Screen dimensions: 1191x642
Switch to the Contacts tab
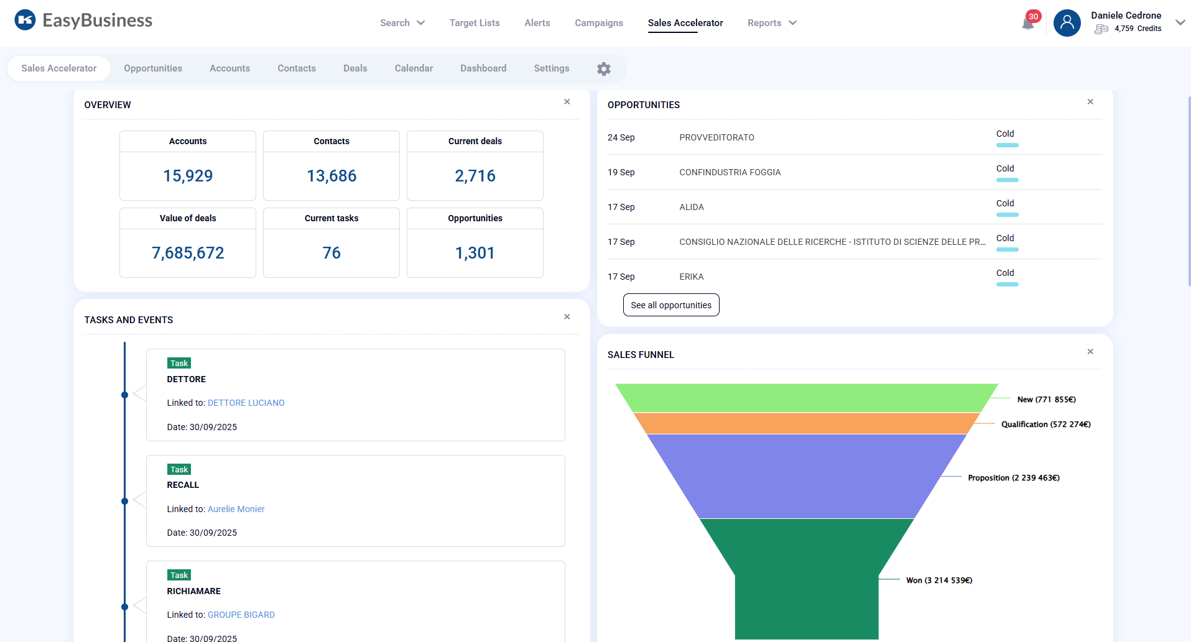click(x=296, y=68)
